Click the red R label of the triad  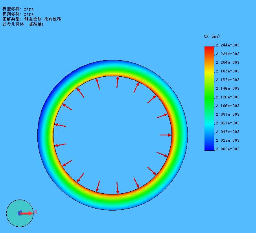click(36, 212)
